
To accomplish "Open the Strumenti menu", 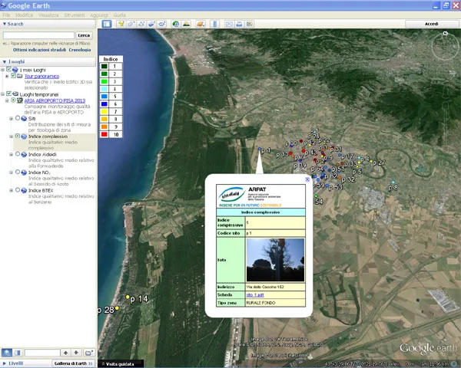I will point(75,15).
